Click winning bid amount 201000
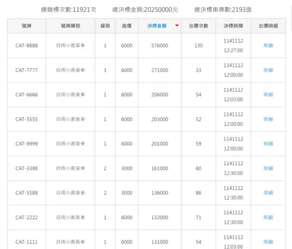 coord(160,143)
